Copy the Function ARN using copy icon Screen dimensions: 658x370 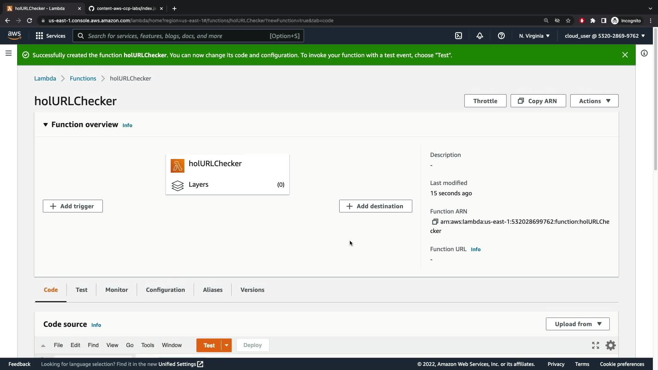435,222
